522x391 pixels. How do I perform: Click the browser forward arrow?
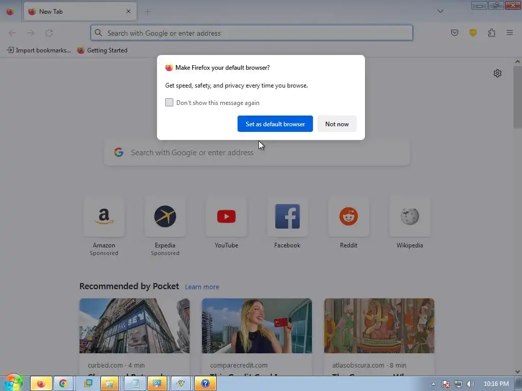(31, 33)
